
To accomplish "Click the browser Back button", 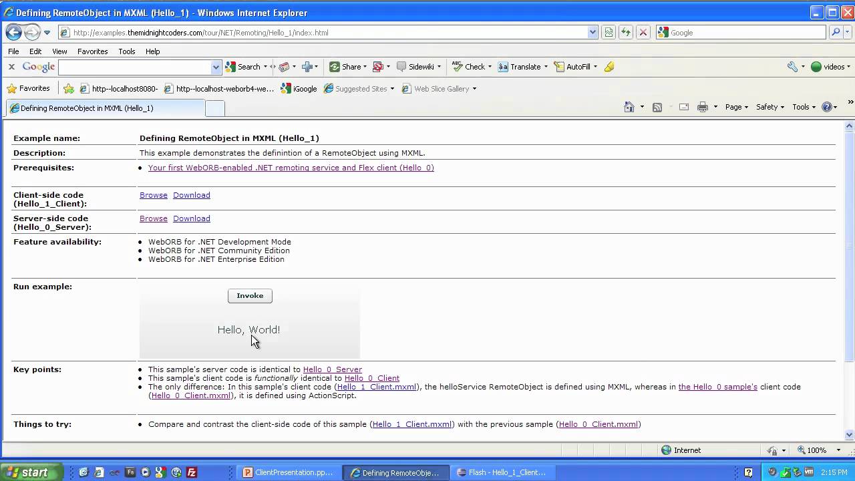I will point(13,32).
